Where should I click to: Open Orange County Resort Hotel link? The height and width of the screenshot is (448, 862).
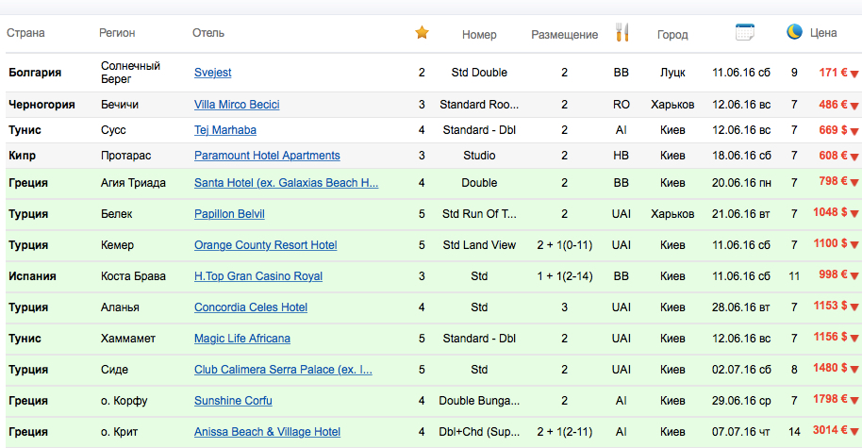tap(265, 245)
